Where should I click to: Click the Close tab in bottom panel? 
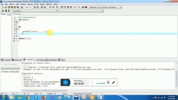[61, 60]
